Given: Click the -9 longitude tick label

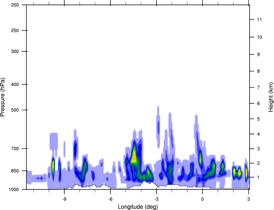Looking at the screenshot, I should [64, 199].
